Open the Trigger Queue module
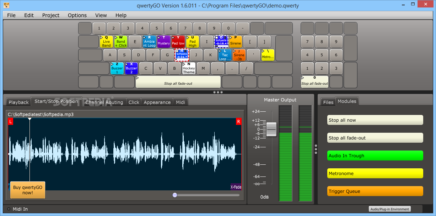 click(375, 191)
